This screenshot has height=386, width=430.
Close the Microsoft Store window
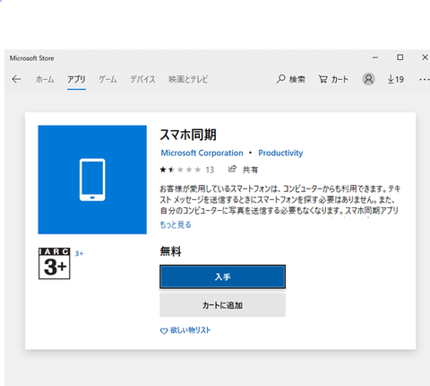(x=425, y=57)
